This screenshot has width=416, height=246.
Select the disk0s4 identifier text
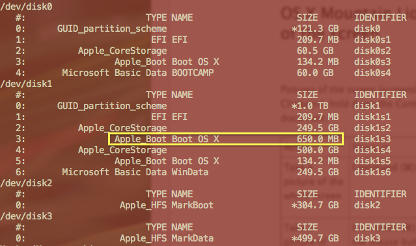372,73
